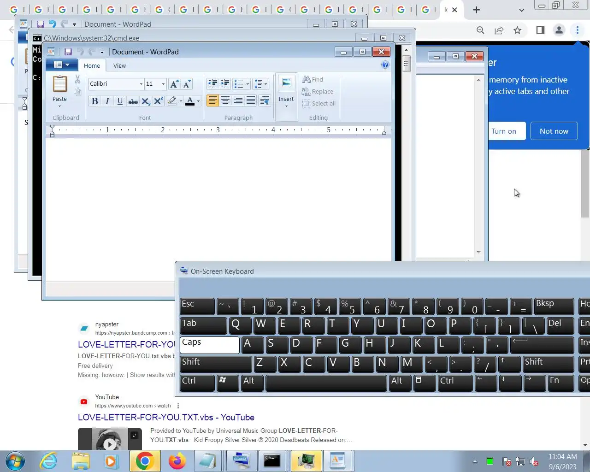Image resolution: width=590 pixels, height=472 pixels.
Task: Open the WordPad application menu button
Action: (x=61, y=65)
